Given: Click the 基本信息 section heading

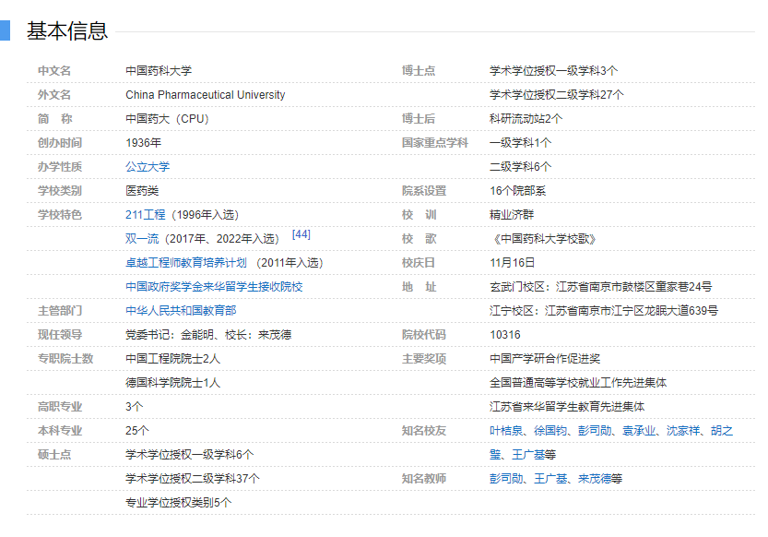Looking at the screenshot, I should click(67, 31).
